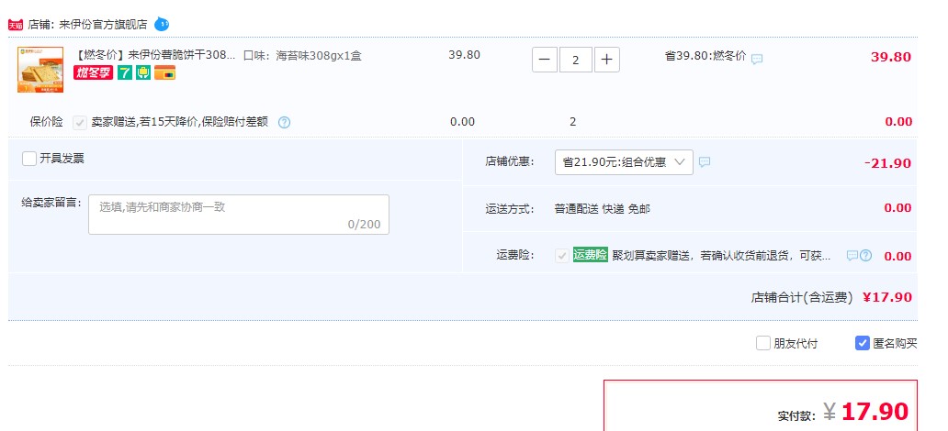Click the unit price 39.80 in black
The height and width of the screenshot is (431, 948).
[x=464, y=55]
